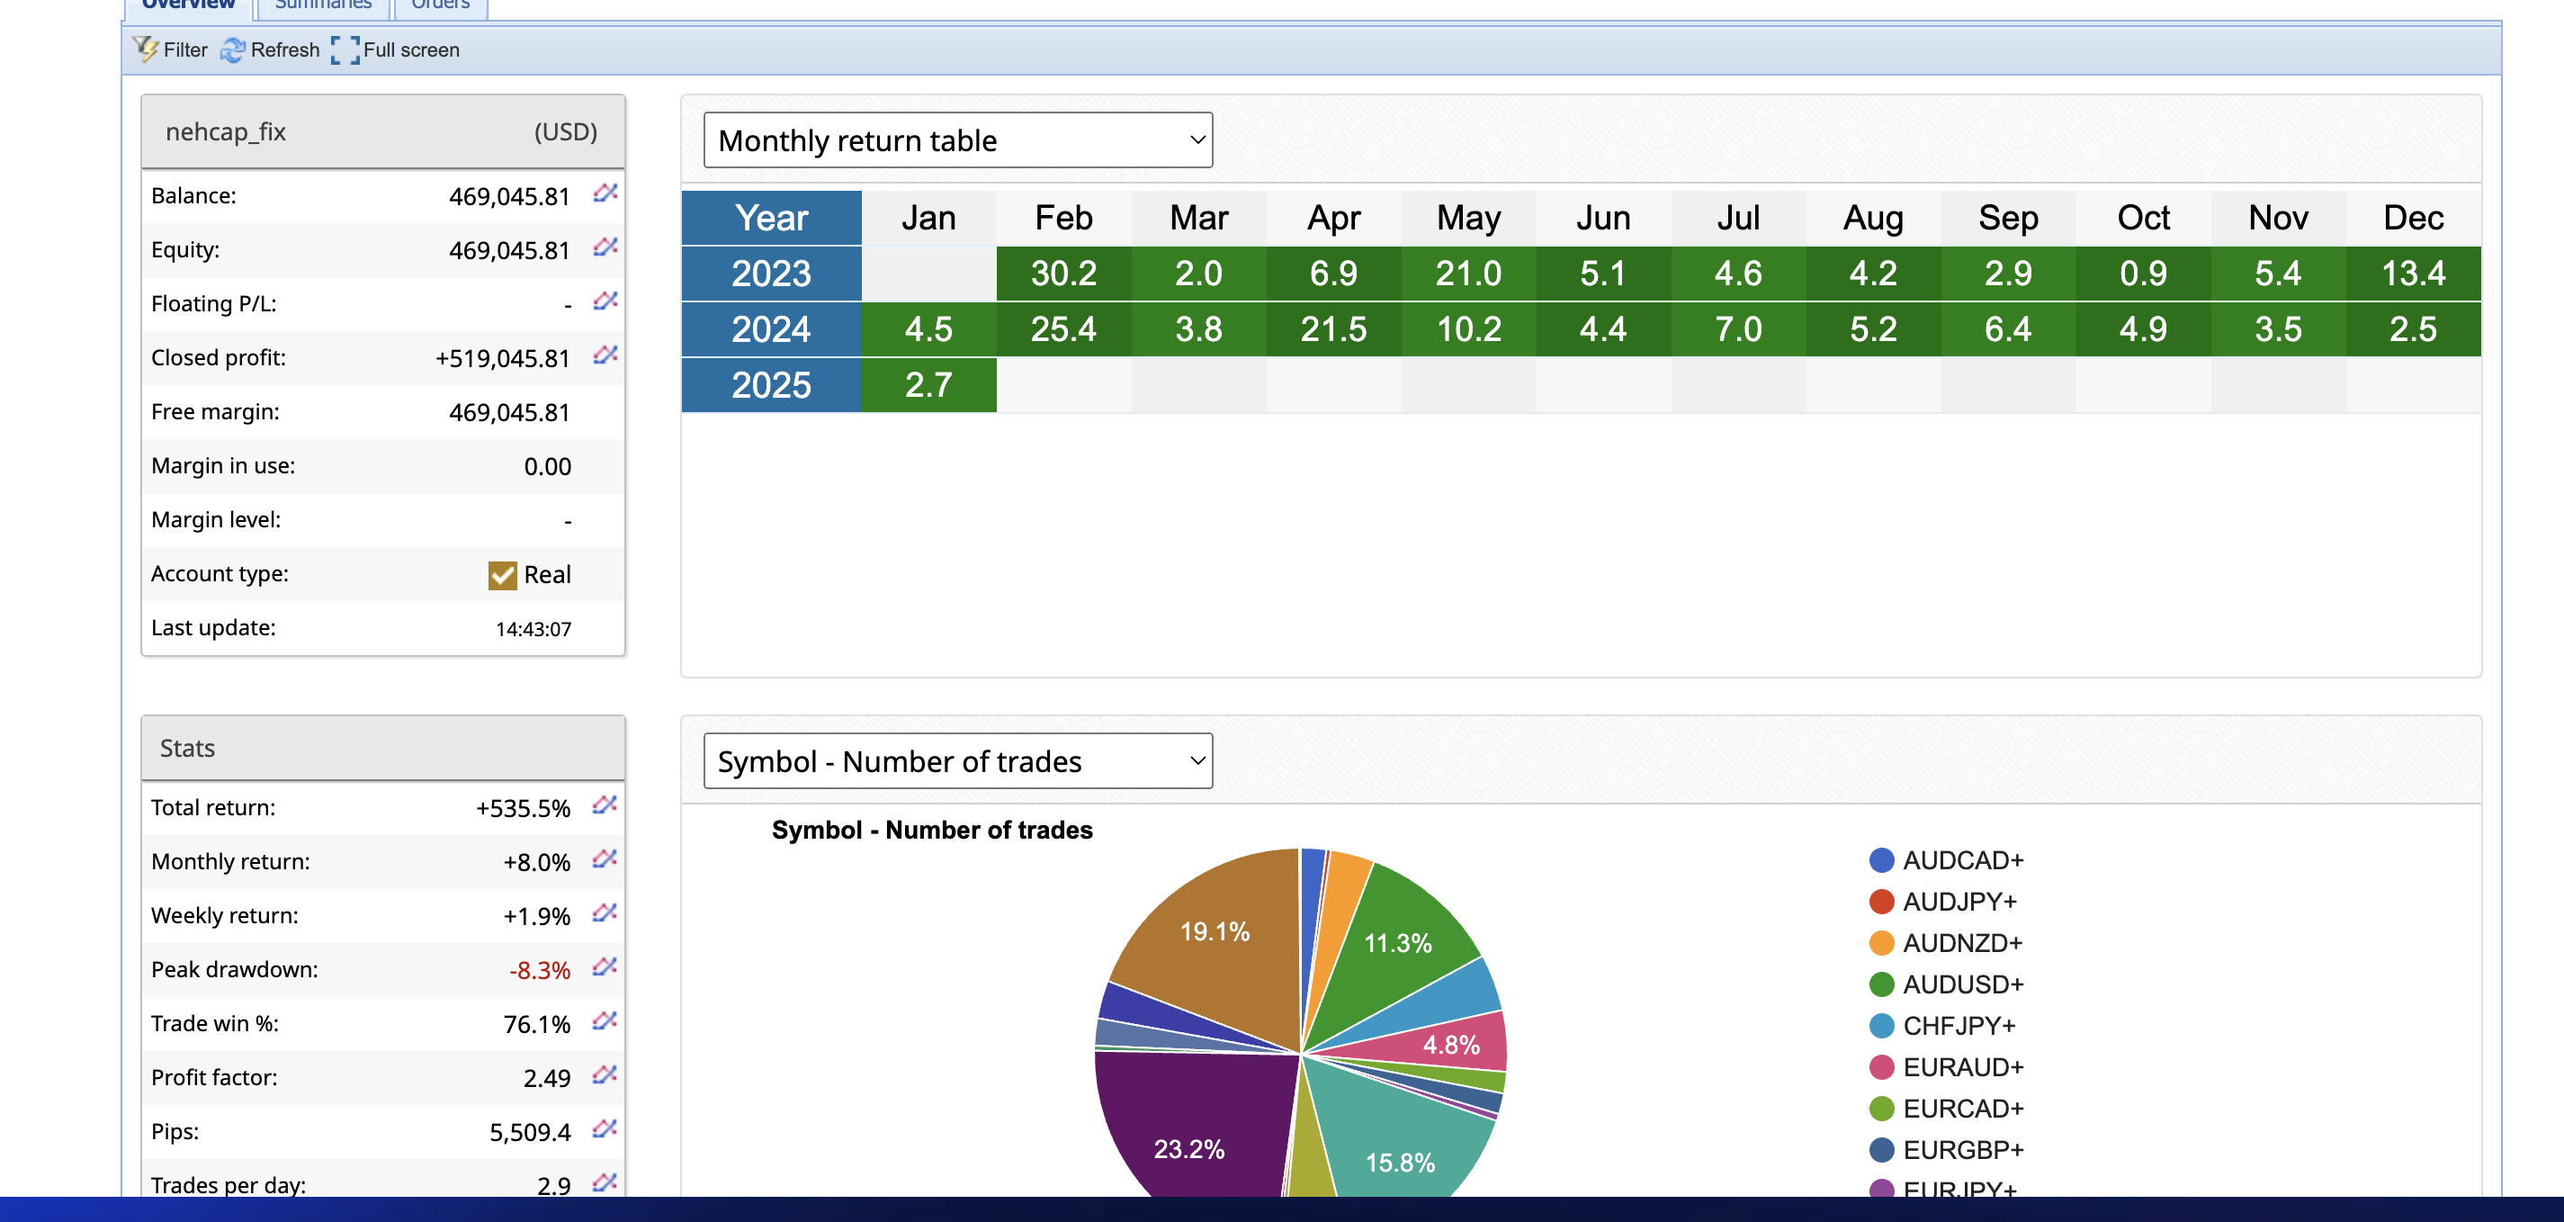This screenshot has height=1222, width=2564.
Task: Click the edit icon beside Peak drawdown
Action: click(x=605, y=967)
